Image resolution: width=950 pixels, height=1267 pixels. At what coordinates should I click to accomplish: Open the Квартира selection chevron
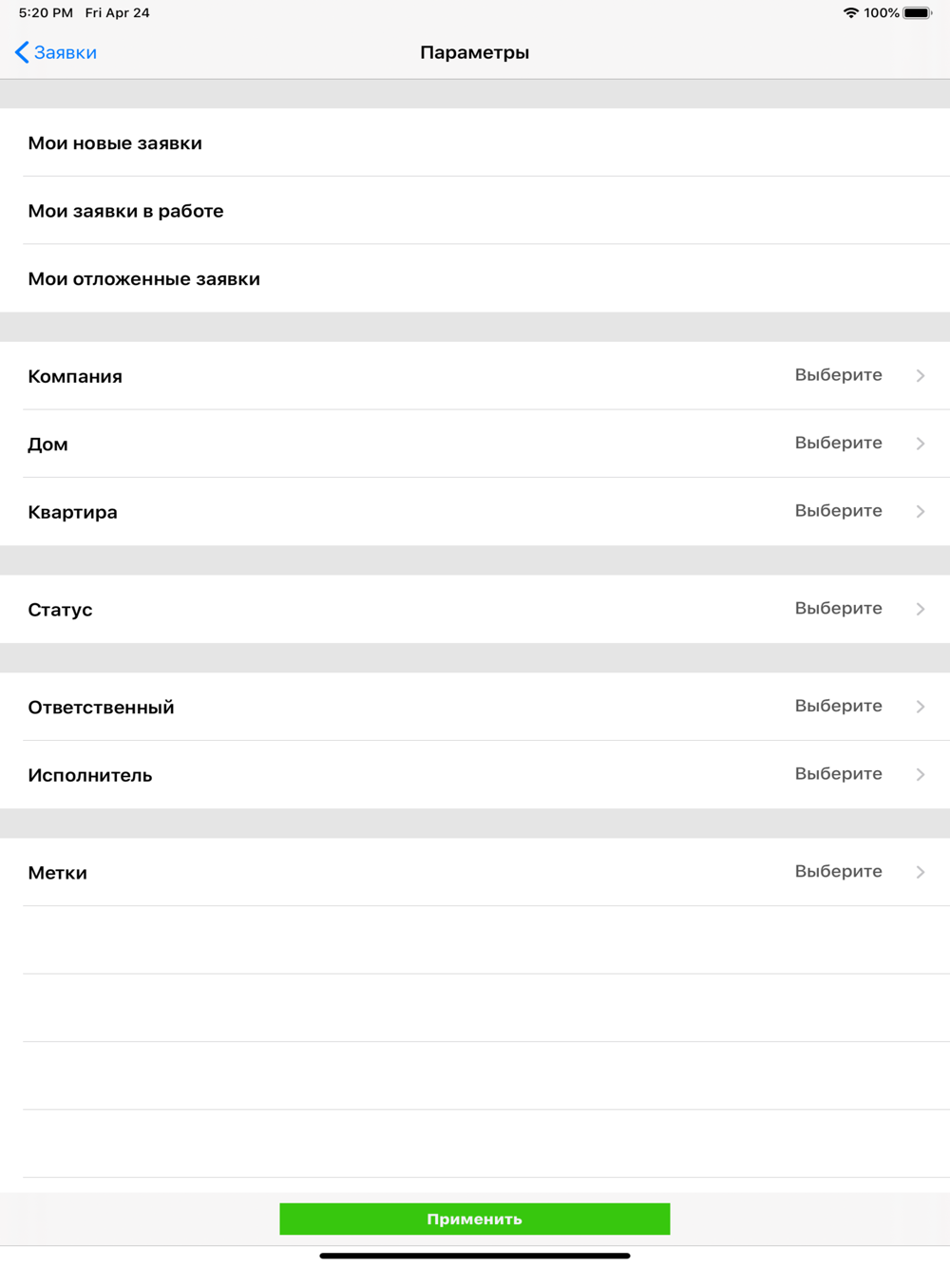point(921,512)
